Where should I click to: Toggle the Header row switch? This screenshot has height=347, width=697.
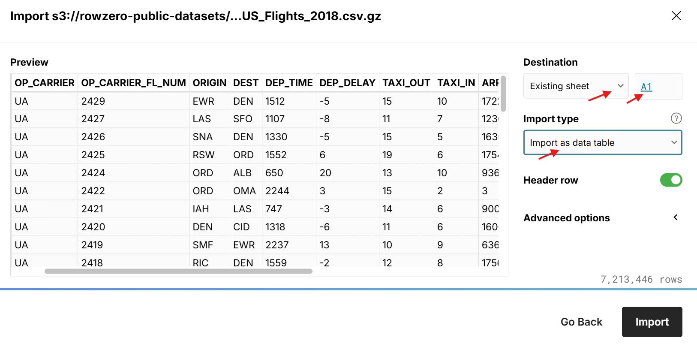tap(671, 180)
